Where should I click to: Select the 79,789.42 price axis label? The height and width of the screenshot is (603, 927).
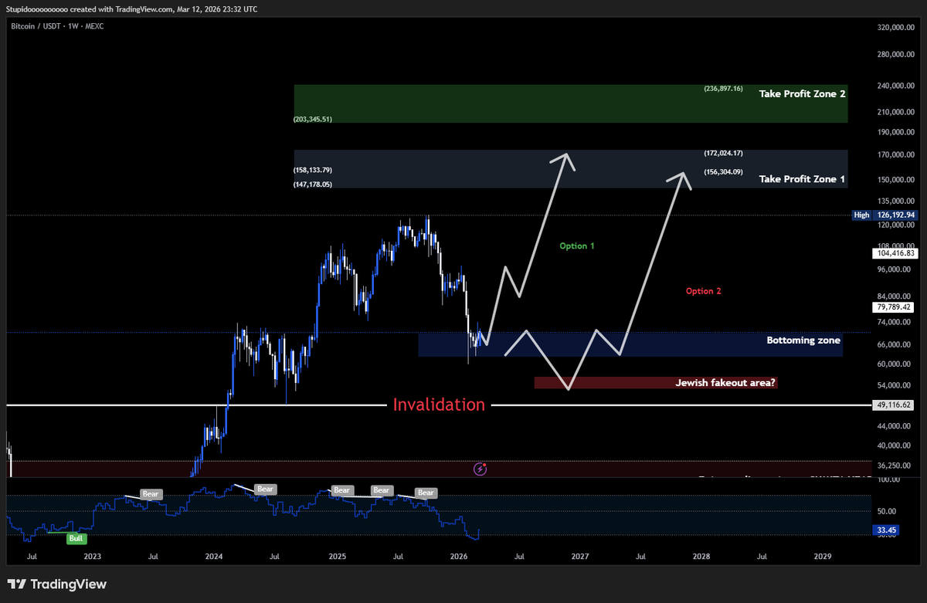[894, 307]
